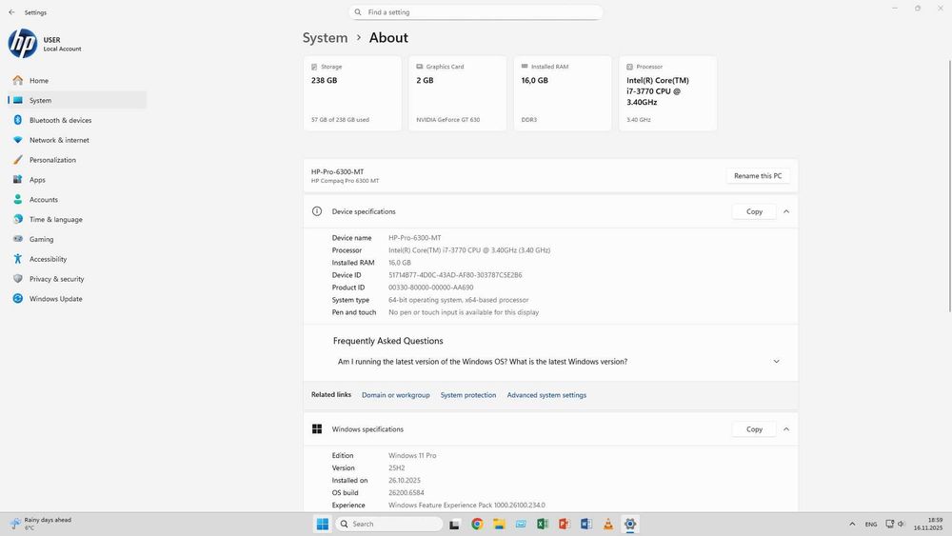Image resolution: width=952 pixels, height=536 pixels.
Task: Click the Privacy & security shield icon
Action: (17, 279)
